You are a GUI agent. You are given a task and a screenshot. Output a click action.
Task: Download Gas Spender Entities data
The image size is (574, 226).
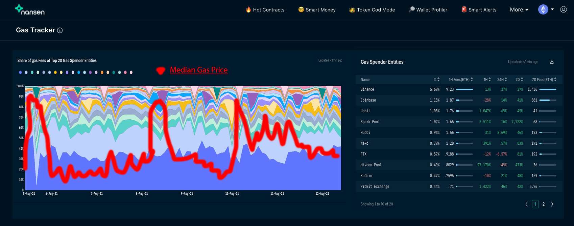[552, 62]
